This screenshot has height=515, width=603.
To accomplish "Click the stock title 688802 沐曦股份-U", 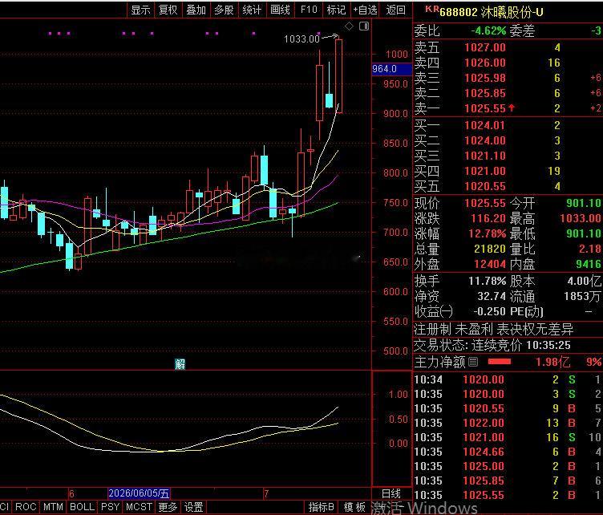I will 492,12.
